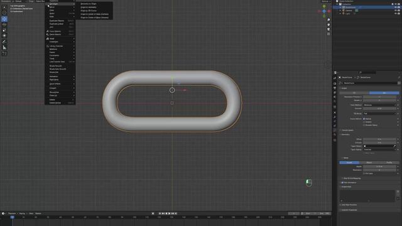Hide BezierCurve in viewport eye icon
This screenshot has width=402, height=226.
coord(396,8)
